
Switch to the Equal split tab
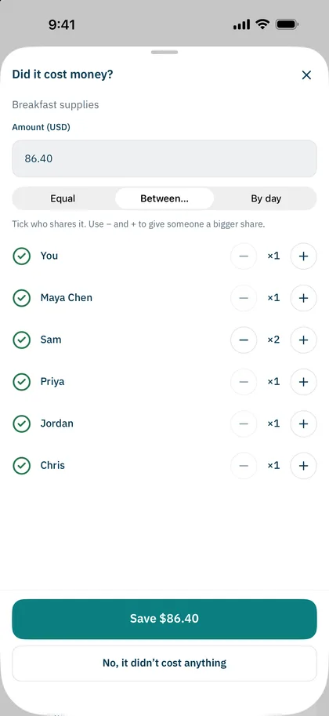click(63, 198)
